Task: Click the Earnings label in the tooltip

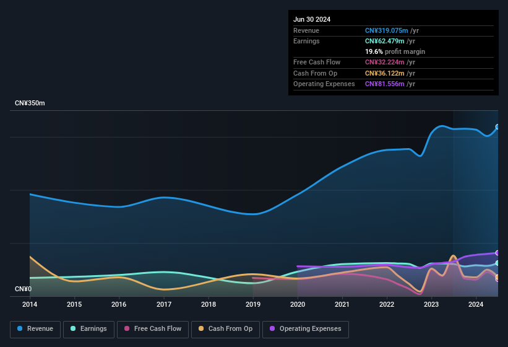Action: (x=306, y=41)
